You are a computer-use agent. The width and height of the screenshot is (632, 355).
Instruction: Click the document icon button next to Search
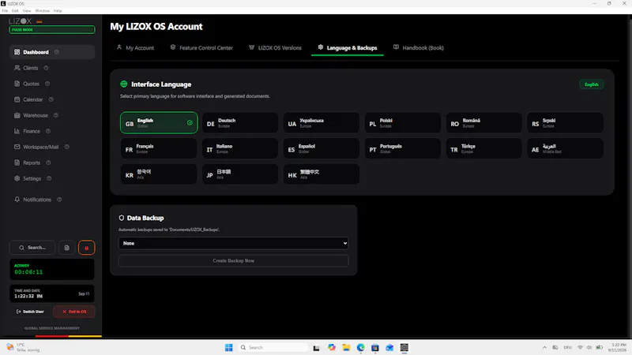coord(67,248)
